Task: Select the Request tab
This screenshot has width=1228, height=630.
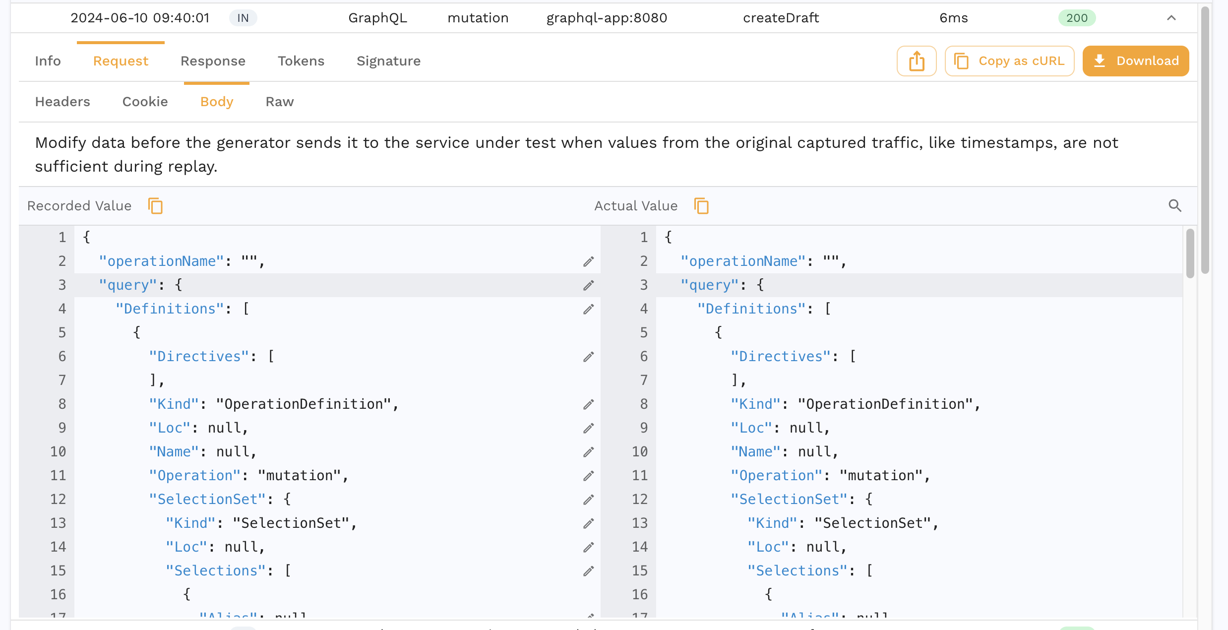Action: (x=121, y=61)
